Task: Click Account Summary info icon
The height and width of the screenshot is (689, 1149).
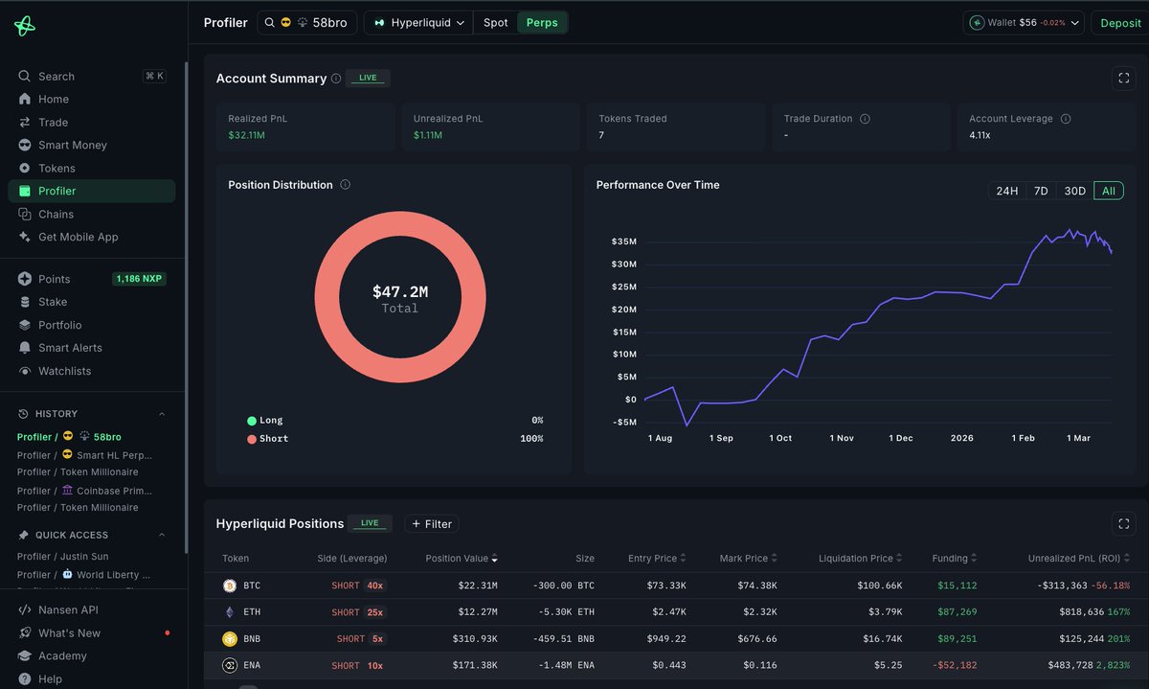Action: [x=336, y=79]
